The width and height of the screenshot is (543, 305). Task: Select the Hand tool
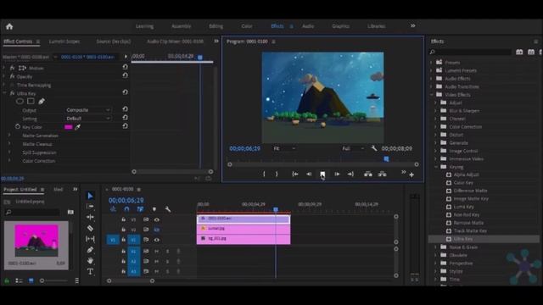90,260
